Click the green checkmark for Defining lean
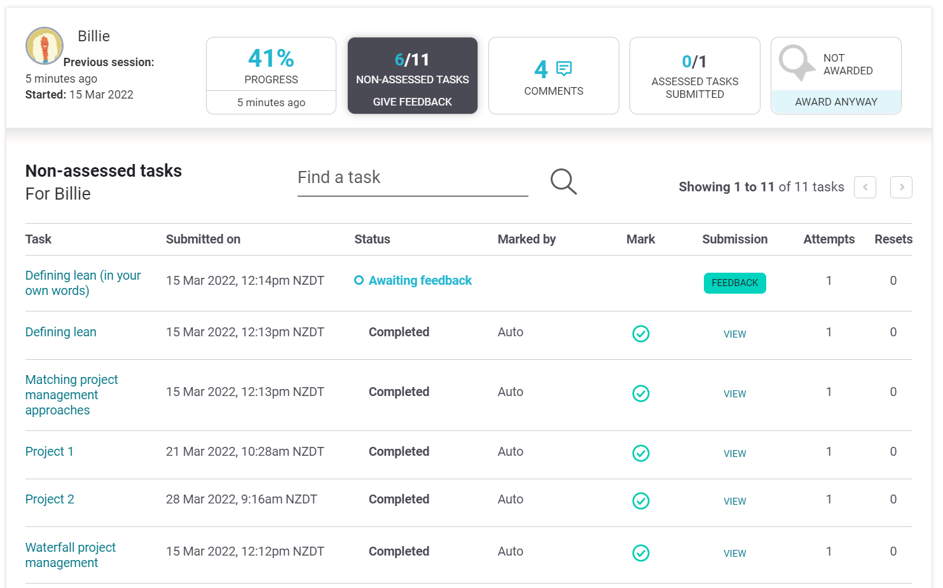 point(640,334)
